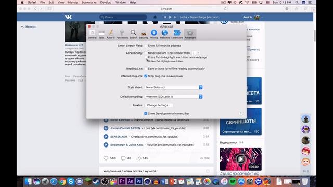Play track BEATSMASH – Overload
This screenshot has height=187, width=333.
106,137
